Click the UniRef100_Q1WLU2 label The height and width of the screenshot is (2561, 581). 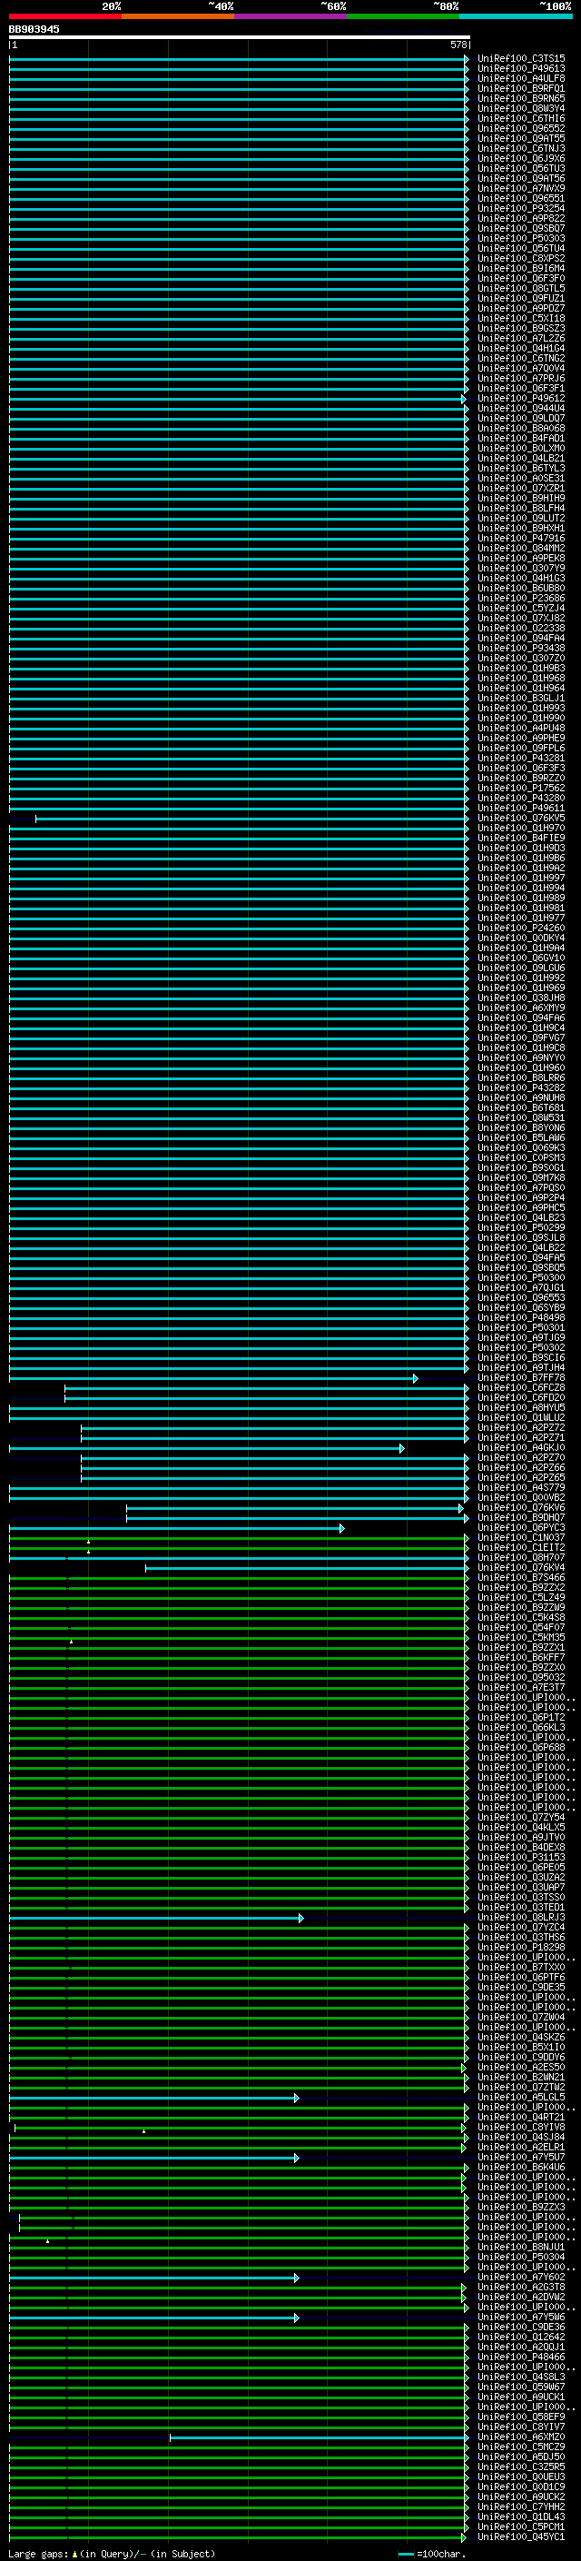pos(521,1418)
